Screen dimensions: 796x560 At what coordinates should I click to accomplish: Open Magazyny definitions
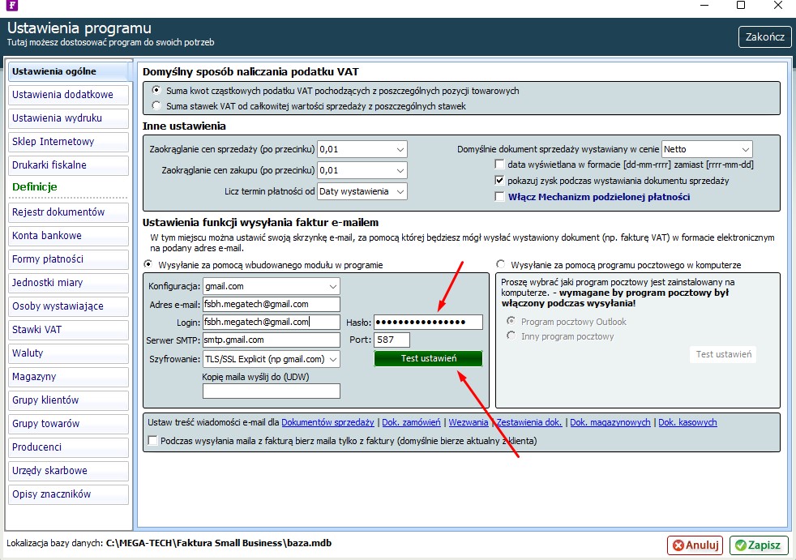(x=68, y=377)
